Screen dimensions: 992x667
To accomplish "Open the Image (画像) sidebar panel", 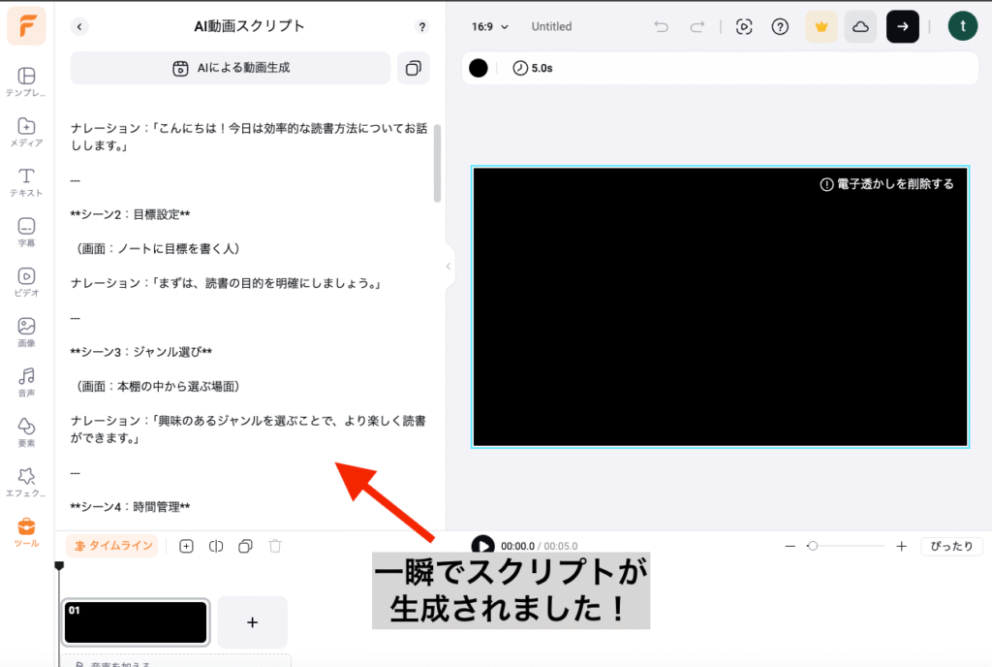I will coord(26,333).
